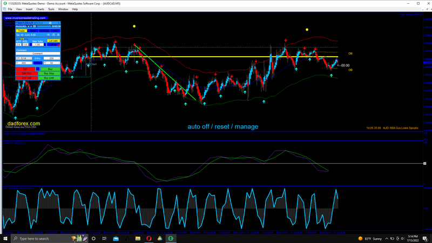Click the Risk % value field 1.00
The height and width of the screenshot is (243, 432).
[x=38, y=45]
